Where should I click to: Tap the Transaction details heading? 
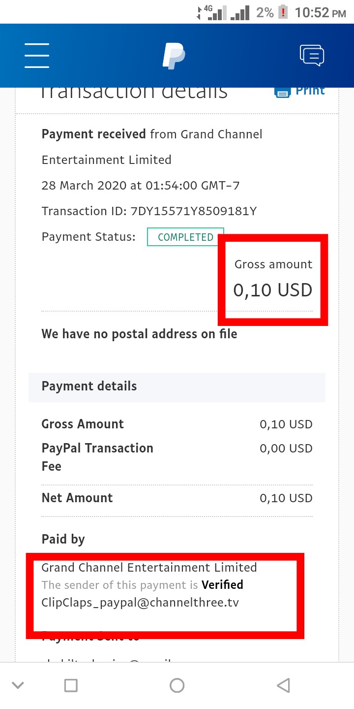click(134, 93)
